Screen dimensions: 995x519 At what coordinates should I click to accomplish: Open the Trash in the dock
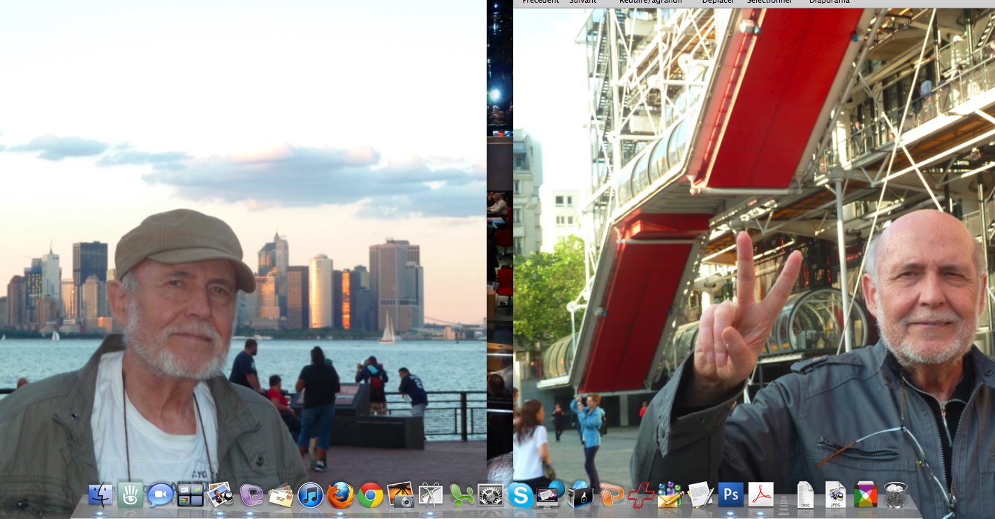pyautogui.click(x=895, y=495)
